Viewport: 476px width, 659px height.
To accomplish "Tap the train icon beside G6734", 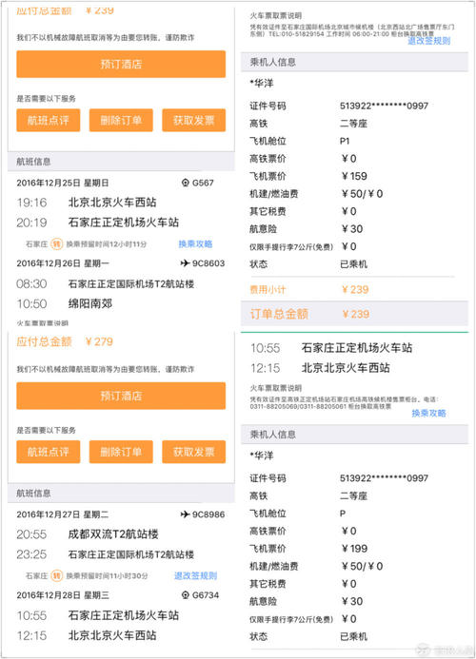I will click(x=186, y=595).
